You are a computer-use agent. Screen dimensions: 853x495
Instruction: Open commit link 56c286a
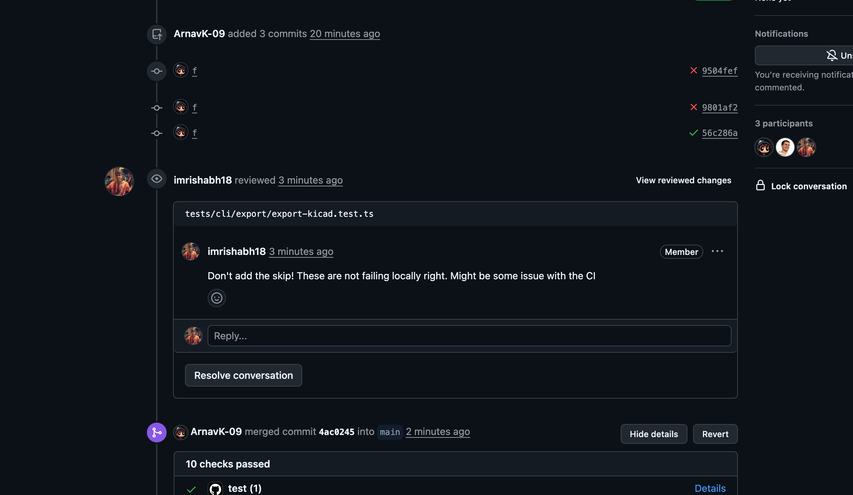pyautogui.click(x=720, y=133)
